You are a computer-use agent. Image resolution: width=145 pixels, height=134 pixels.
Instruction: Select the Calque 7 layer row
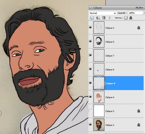(116, 55)
